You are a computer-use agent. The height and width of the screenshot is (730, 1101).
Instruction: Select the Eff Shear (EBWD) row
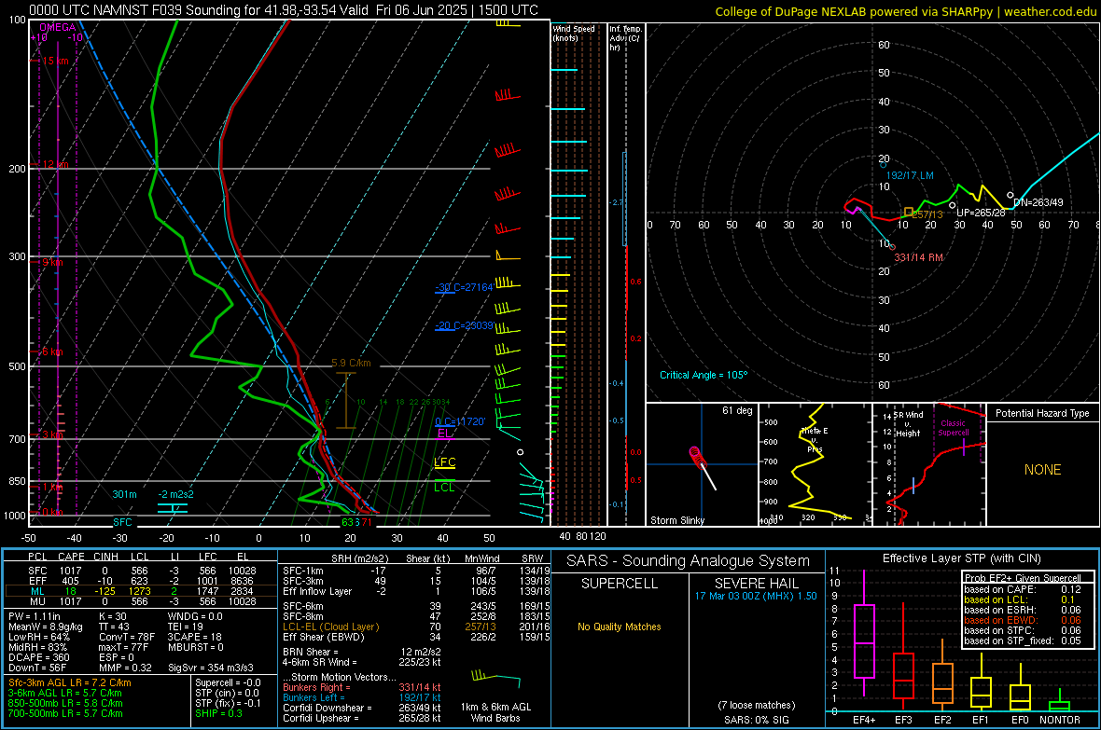(414, 638)
